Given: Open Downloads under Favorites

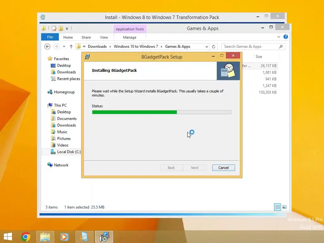Looking at the screenshot, I should (66, 72).
